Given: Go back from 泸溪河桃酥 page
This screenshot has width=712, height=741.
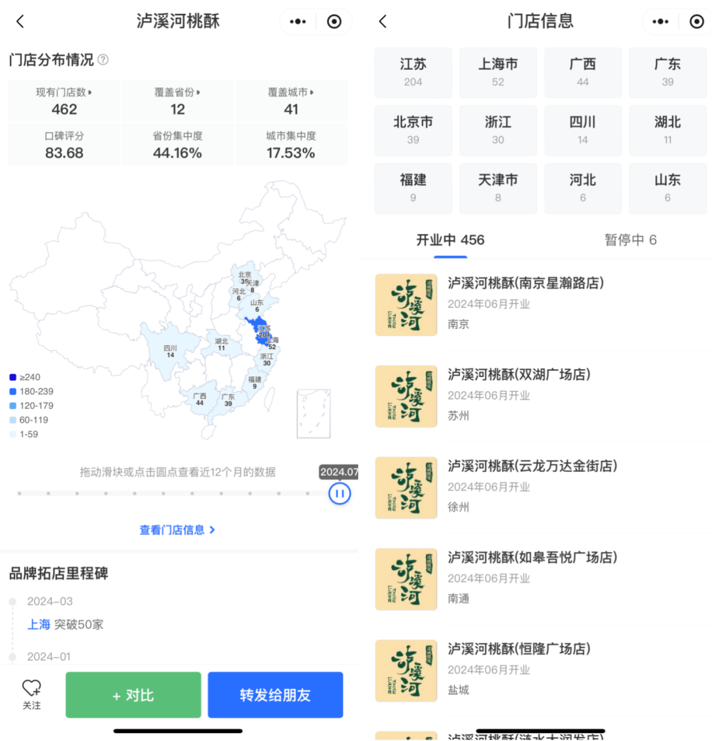Looking at the screenshot, I should coord(20,21).
